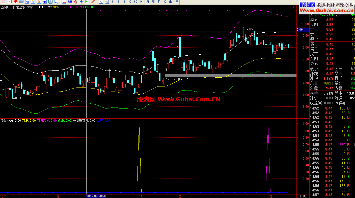Click the 2012/09/20/四 date label
Screen dimensions: 355x198
[x=96, y=196]
